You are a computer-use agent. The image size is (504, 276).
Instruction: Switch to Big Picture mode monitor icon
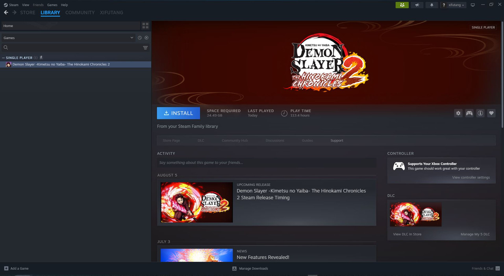coord(473,5)
